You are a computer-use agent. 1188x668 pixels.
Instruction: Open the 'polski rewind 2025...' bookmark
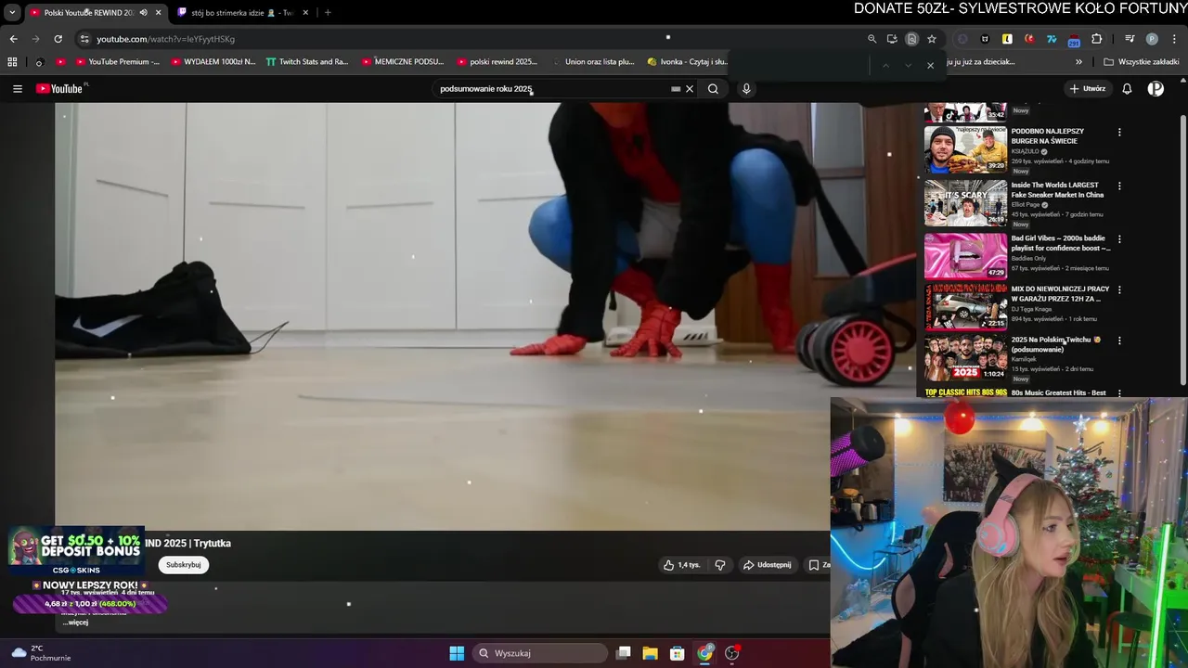point(497,62)
